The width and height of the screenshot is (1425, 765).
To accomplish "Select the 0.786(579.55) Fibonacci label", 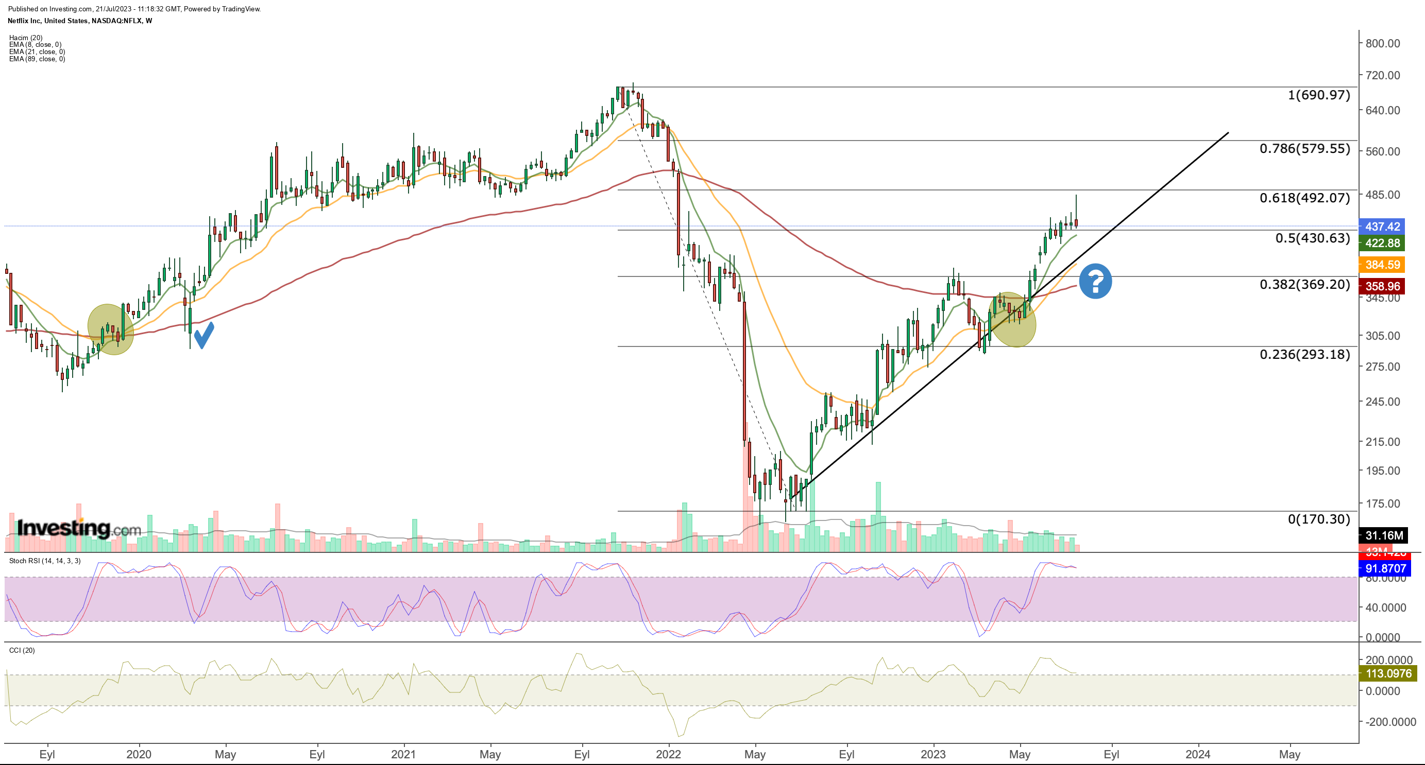I will (x=1305, y=149).
